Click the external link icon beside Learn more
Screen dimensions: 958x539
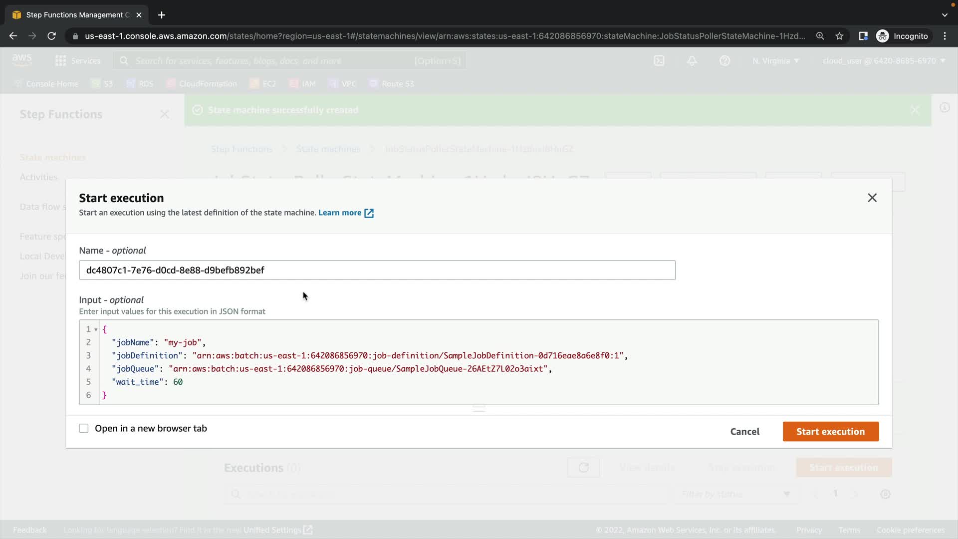click(369, 213)
